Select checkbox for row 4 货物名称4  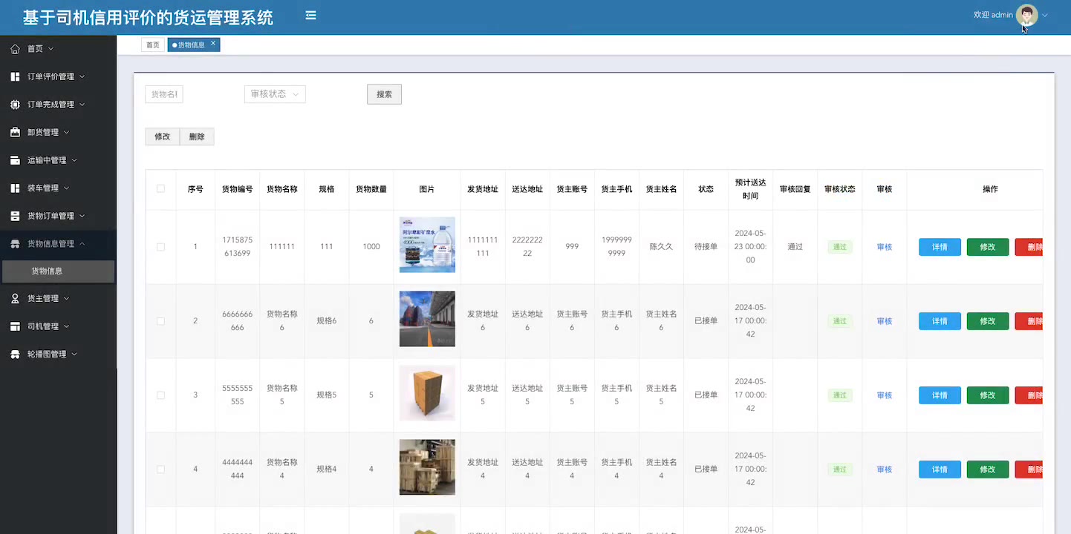pyautogui.click(x=160, y=469)
